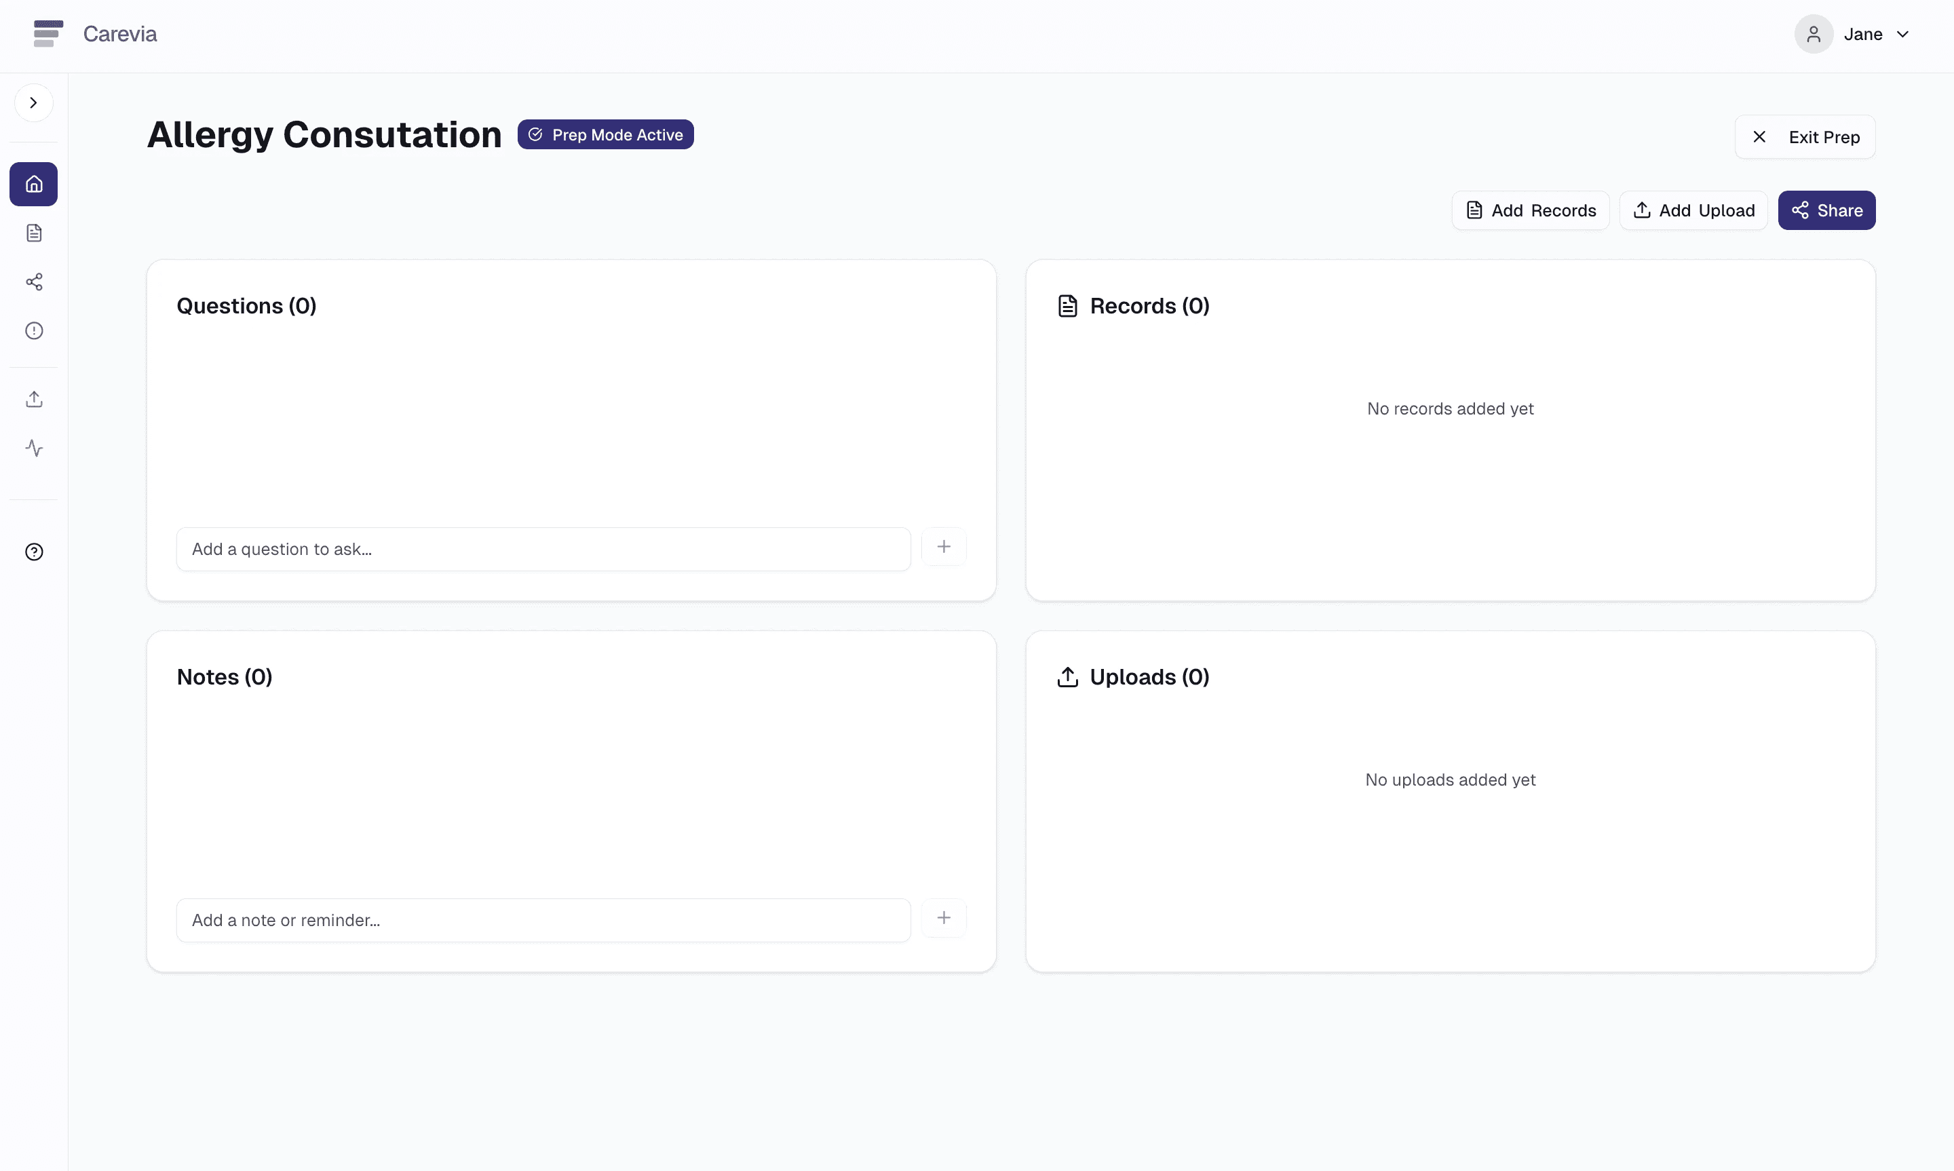This screenshot has height=1171, width=1954.
Task: Click the Allergy Consutation title
Action: [x=324, y=135]
